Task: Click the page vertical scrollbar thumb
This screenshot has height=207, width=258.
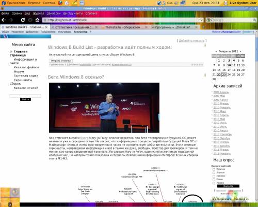Action: pos(256,49)
